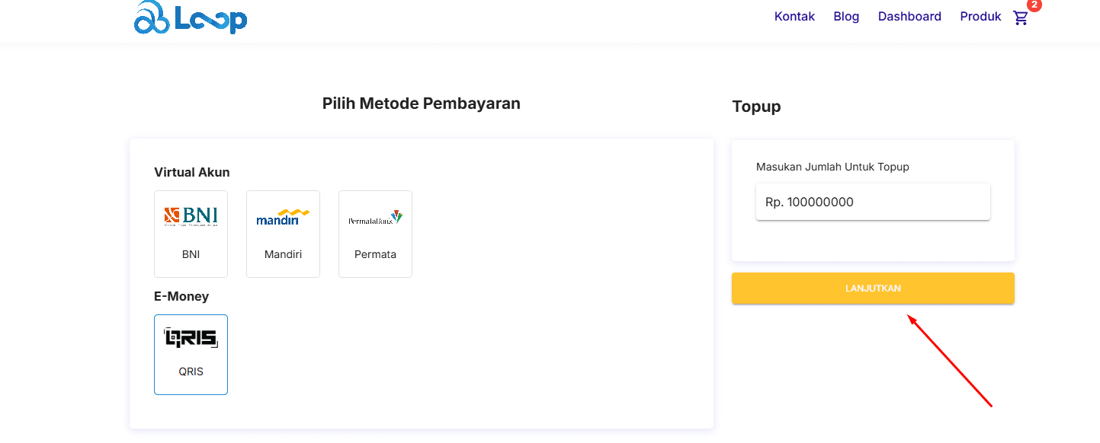Select BNI as payment method
1100x443 pixels.
[191, 234]
